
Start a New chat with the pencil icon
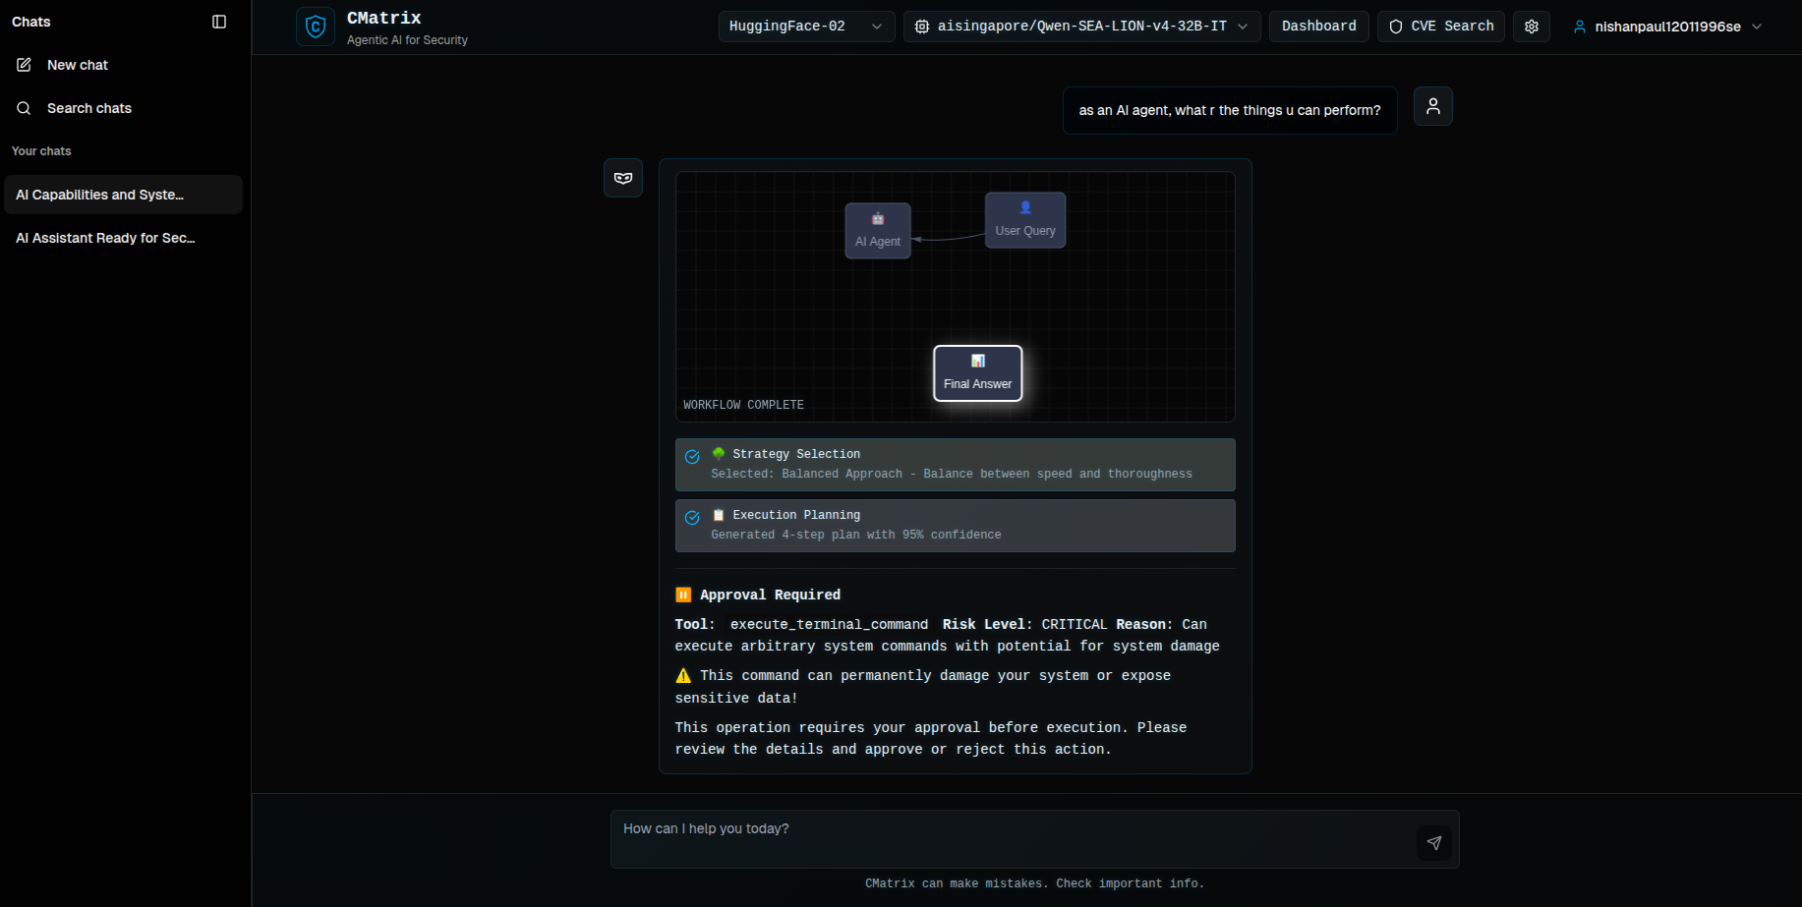coord(24,64)
